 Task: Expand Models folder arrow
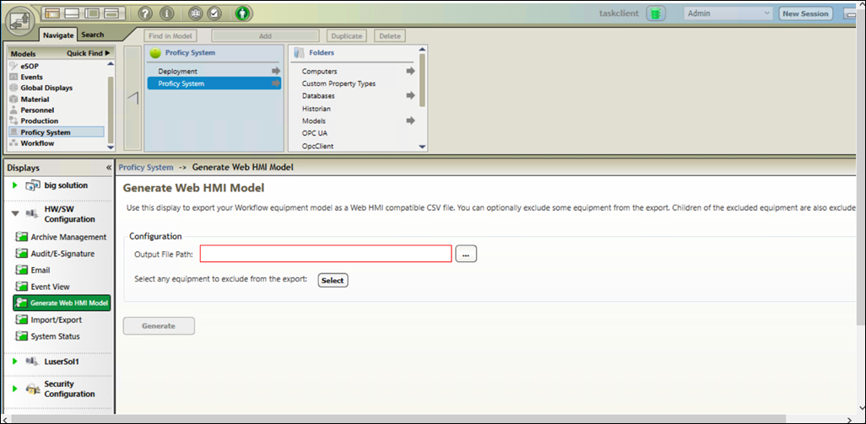point(410,121)
